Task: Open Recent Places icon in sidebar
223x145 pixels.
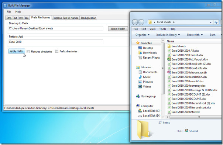Action: [x=140, y=58]
